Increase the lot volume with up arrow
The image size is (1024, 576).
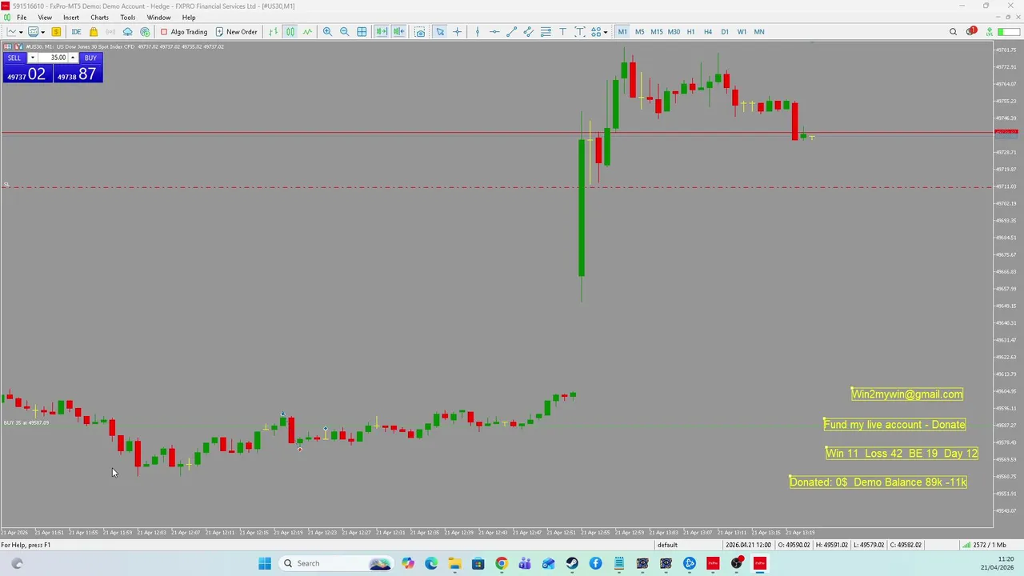pyautogui.click(x=73, y=58)
